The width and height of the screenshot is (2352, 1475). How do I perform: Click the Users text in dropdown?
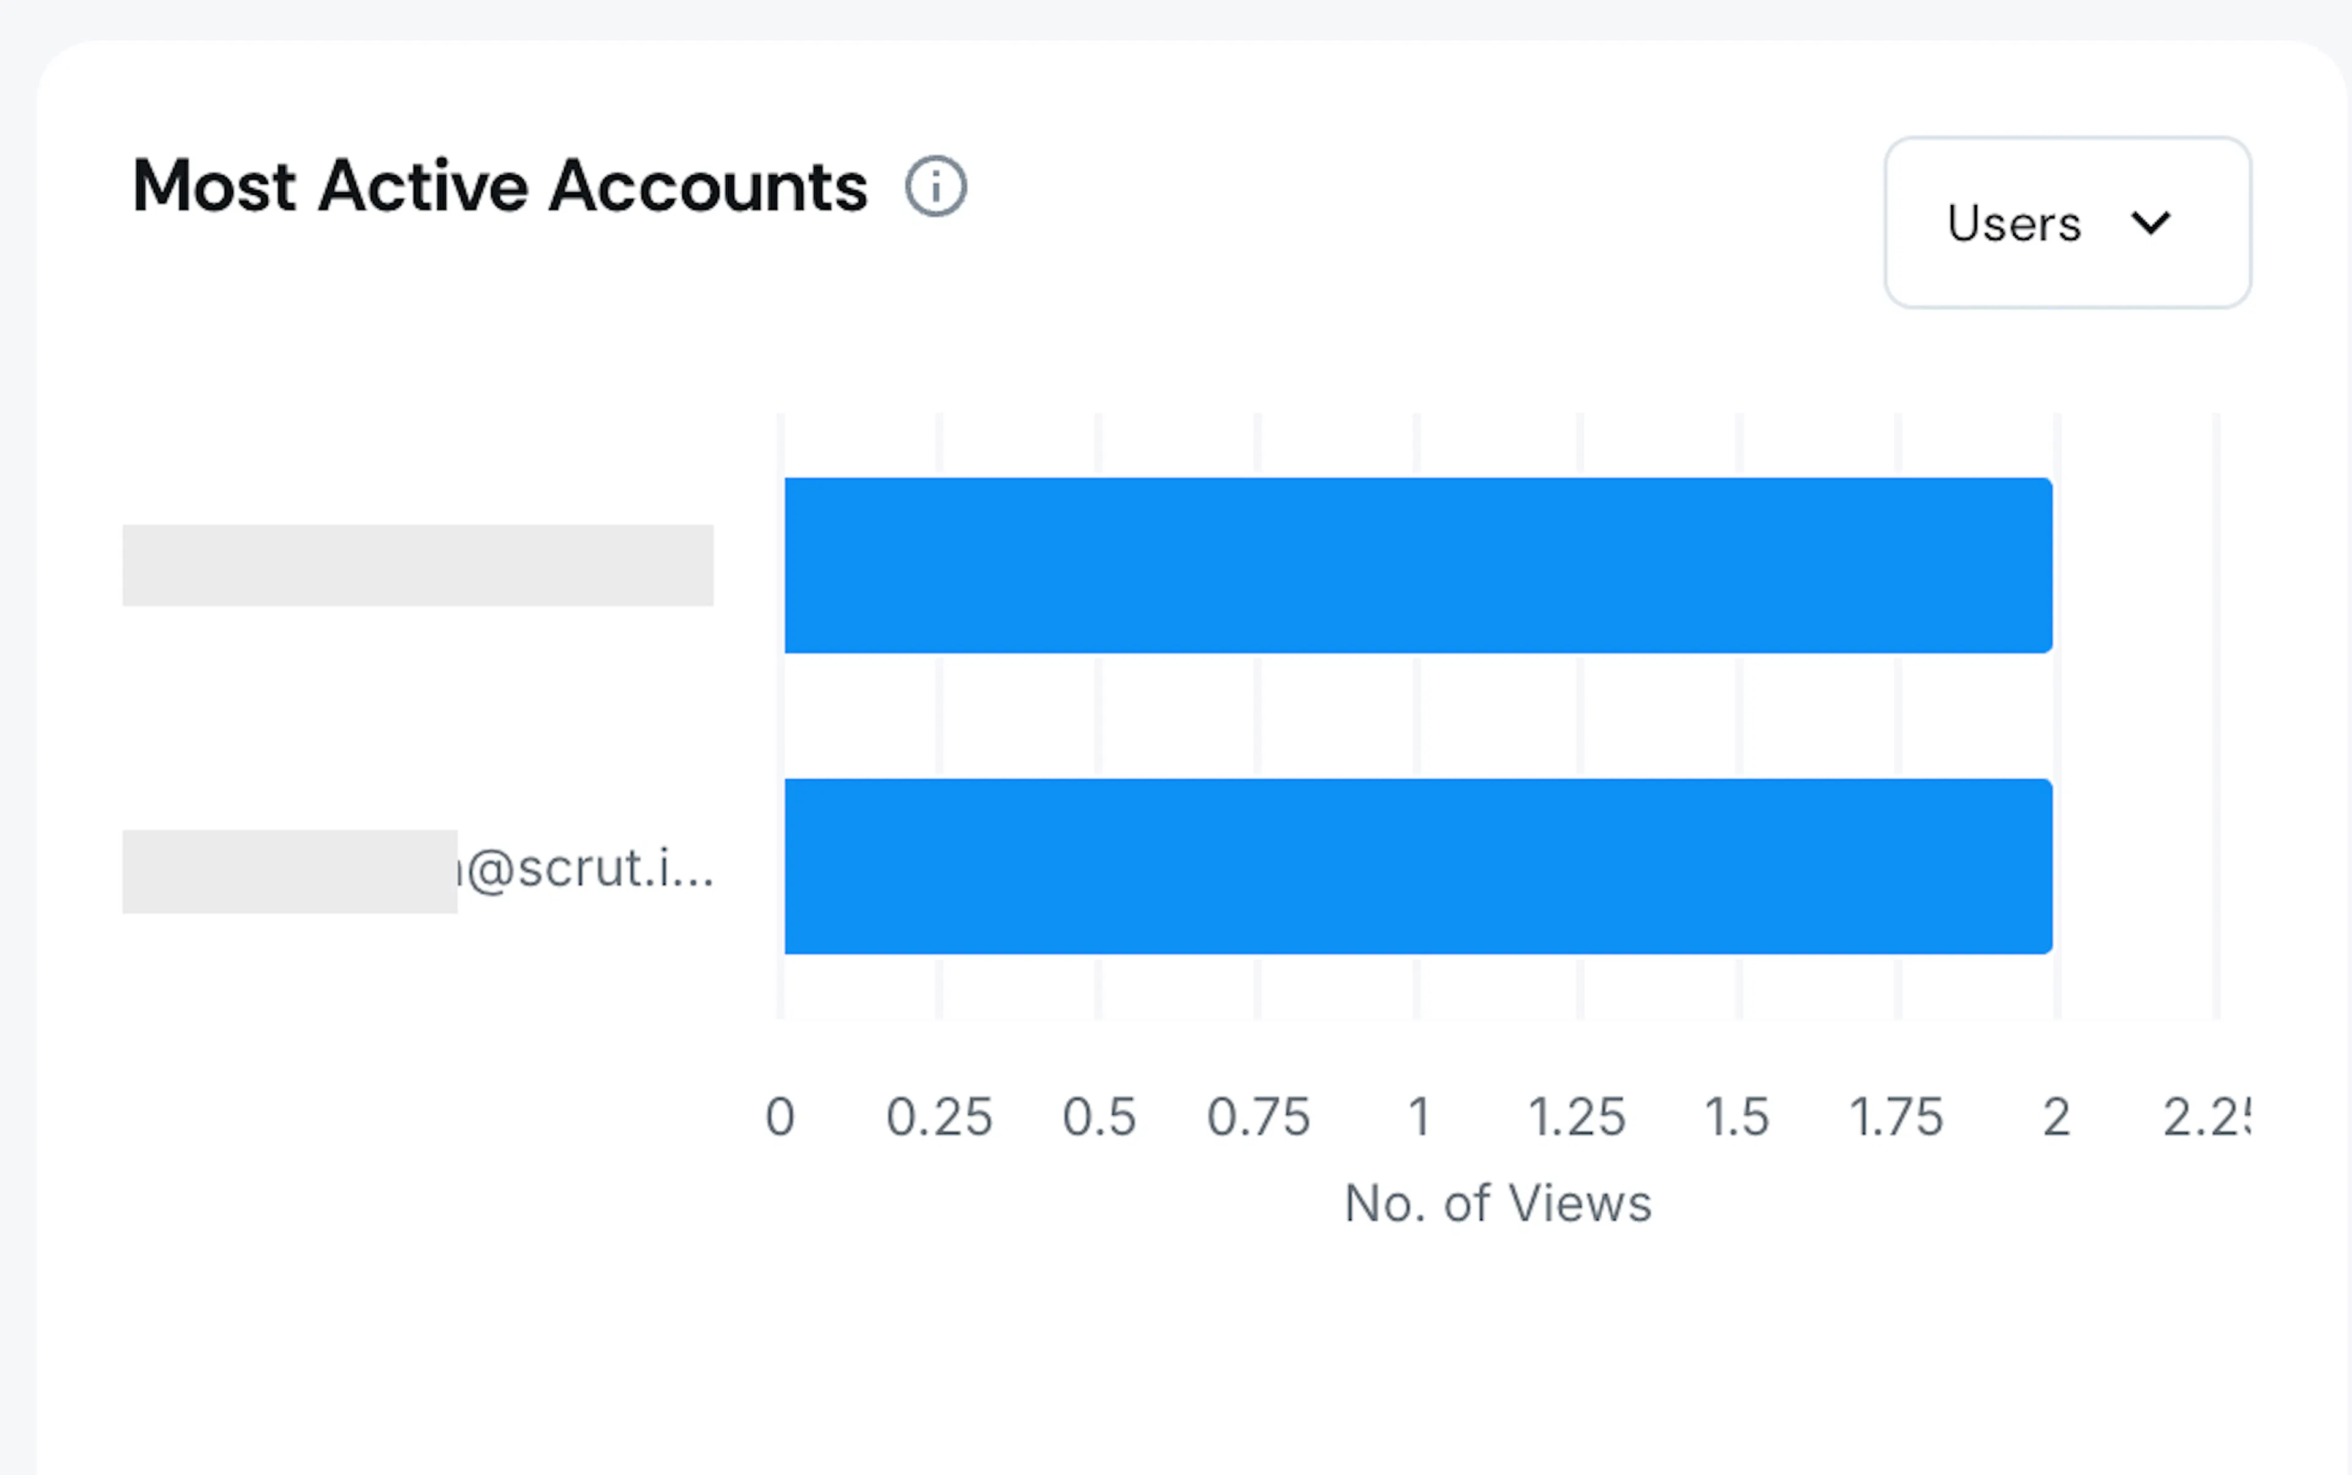(2013, 224)
